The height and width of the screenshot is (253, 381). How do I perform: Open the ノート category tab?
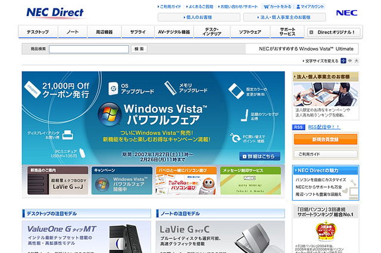73,31
